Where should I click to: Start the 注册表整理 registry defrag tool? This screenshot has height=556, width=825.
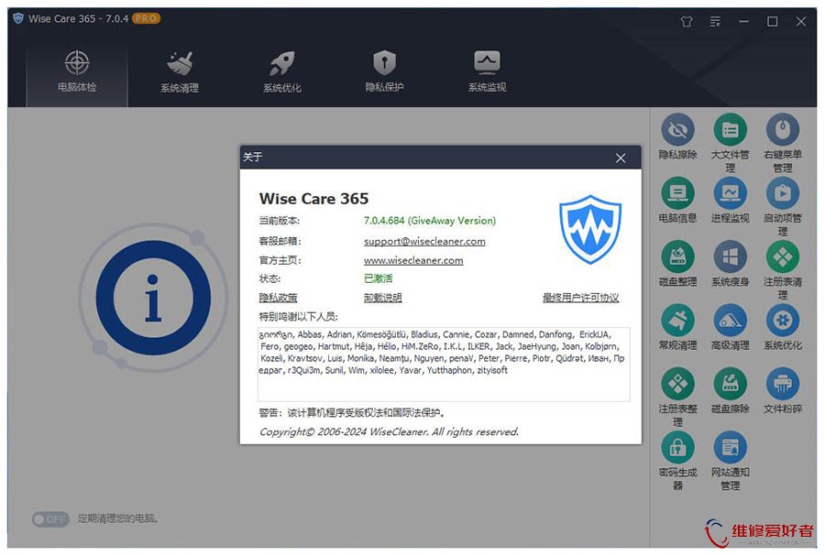677,397
